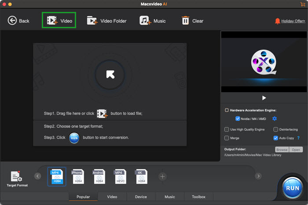Open the Holiday Offer link
The height and width of the screenshot is (205, 308).
(x=293, y=21)
